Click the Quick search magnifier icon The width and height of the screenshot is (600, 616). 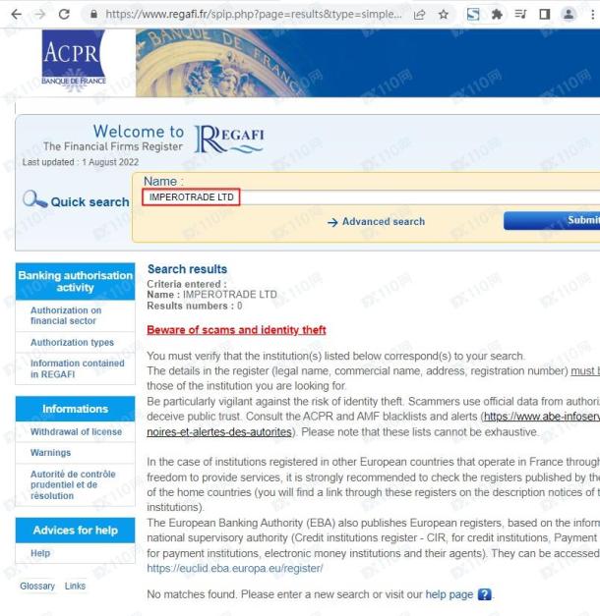coord(34,198)
